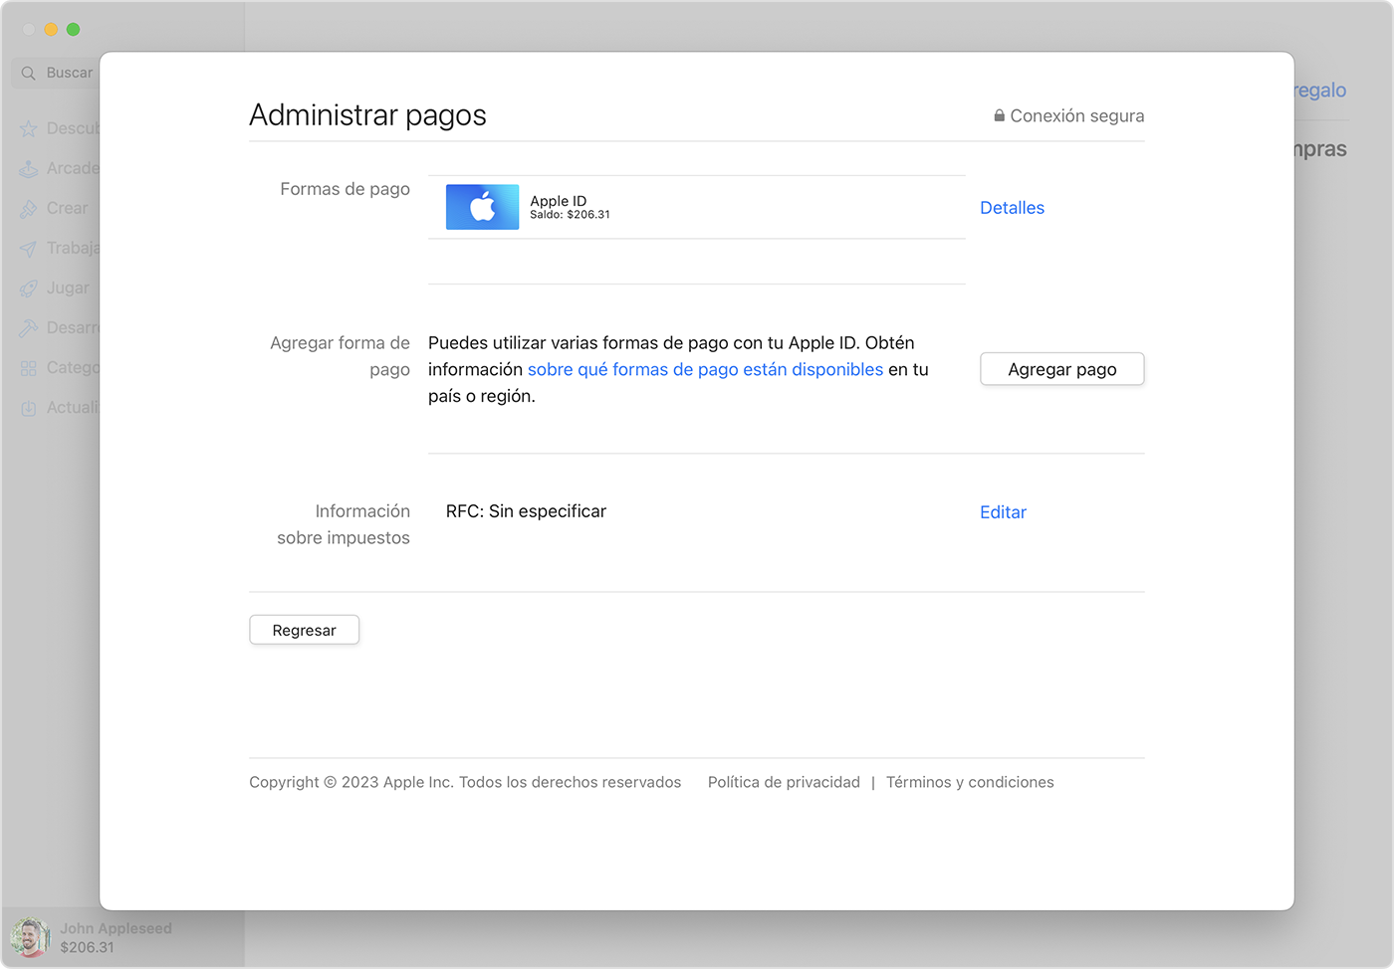
Task: Click the RFC: Sin especificar text
Action: 526,511
